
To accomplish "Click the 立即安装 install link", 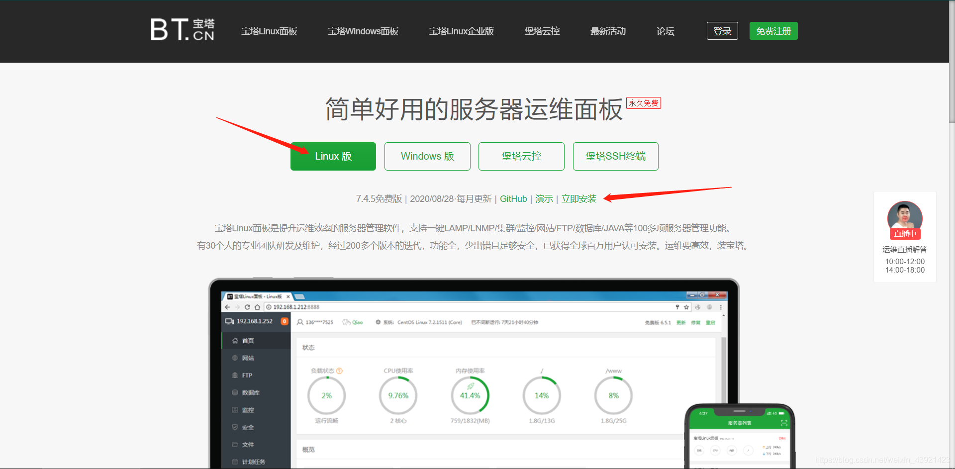I will (x=579, y=199).
